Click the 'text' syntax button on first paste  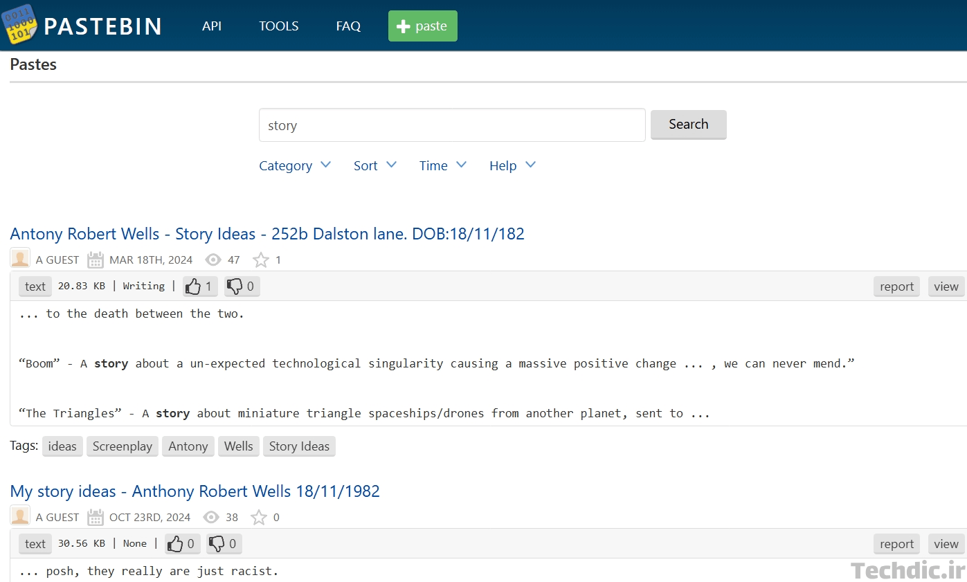35,287
